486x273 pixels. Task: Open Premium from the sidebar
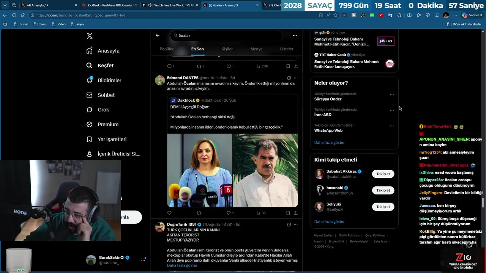tap(102, 124)
